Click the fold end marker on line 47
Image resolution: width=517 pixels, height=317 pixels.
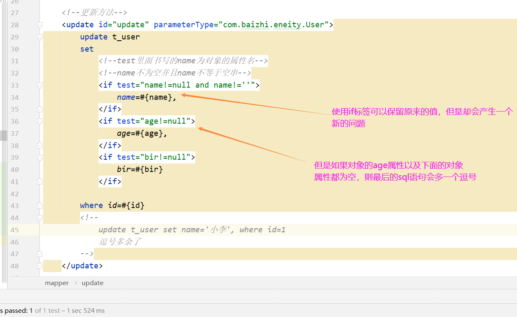[x=40, y=254]
